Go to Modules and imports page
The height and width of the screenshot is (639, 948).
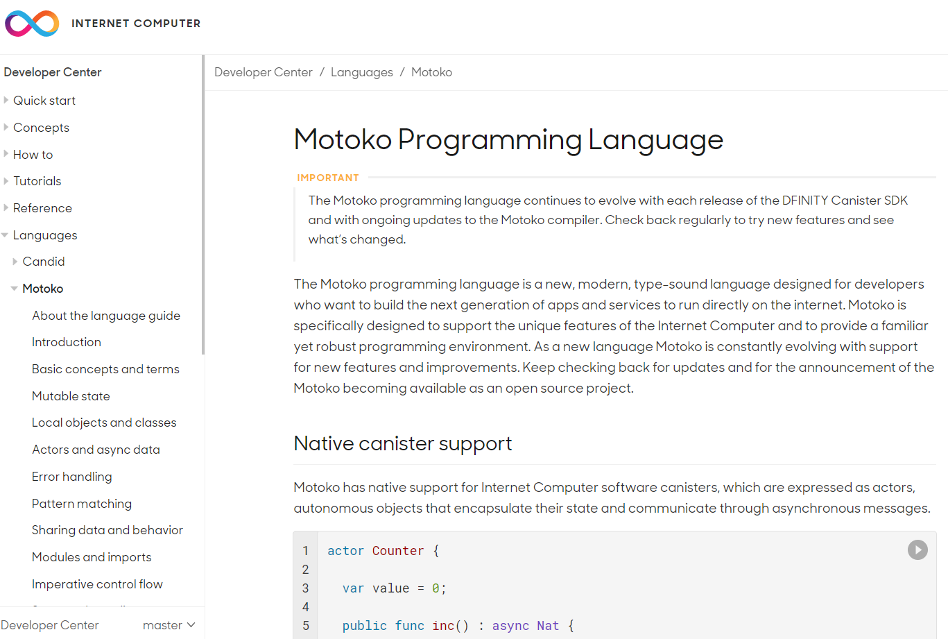pyautogui.click(x=92, y=557)
